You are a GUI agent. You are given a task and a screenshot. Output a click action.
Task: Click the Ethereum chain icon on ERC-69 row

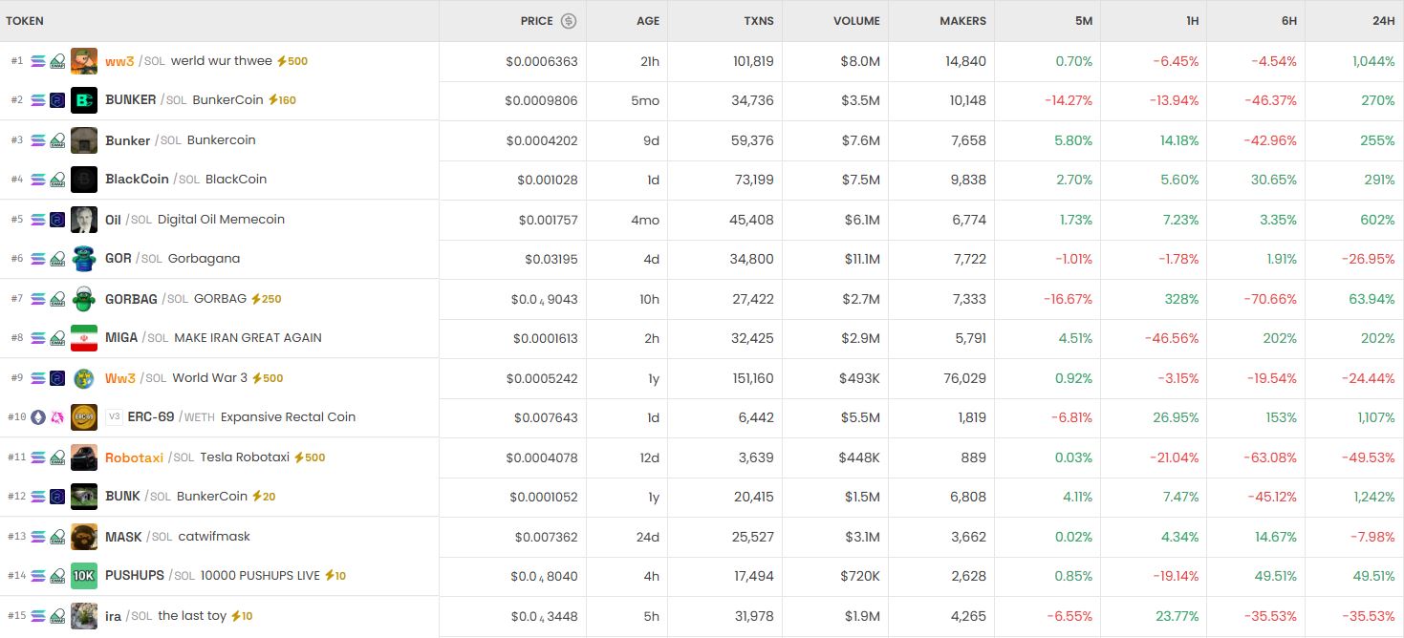pyautogui.click(x=38, y=417)
